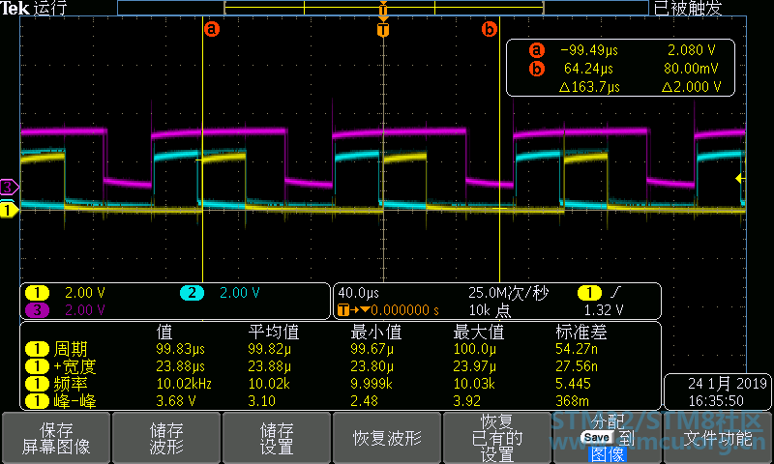774x464 pixels.
Task: Open the 储存设置 menu button
Action: [277, 438]
